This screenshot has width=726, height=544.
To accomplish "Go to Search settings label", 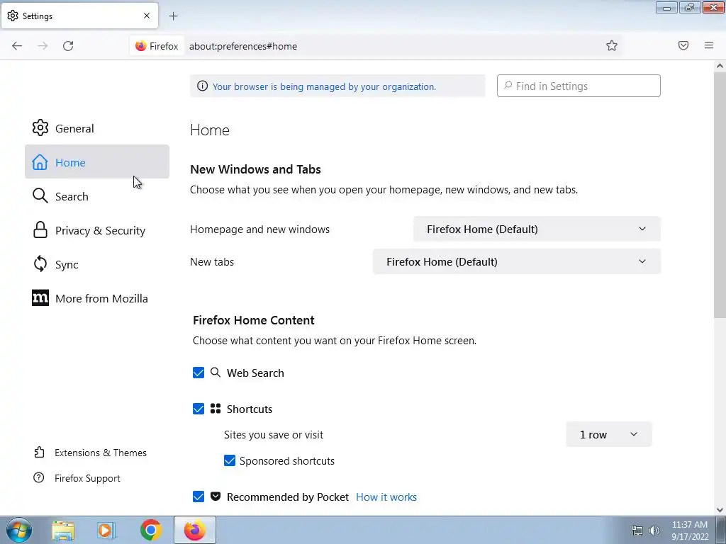I will [72, 197].
